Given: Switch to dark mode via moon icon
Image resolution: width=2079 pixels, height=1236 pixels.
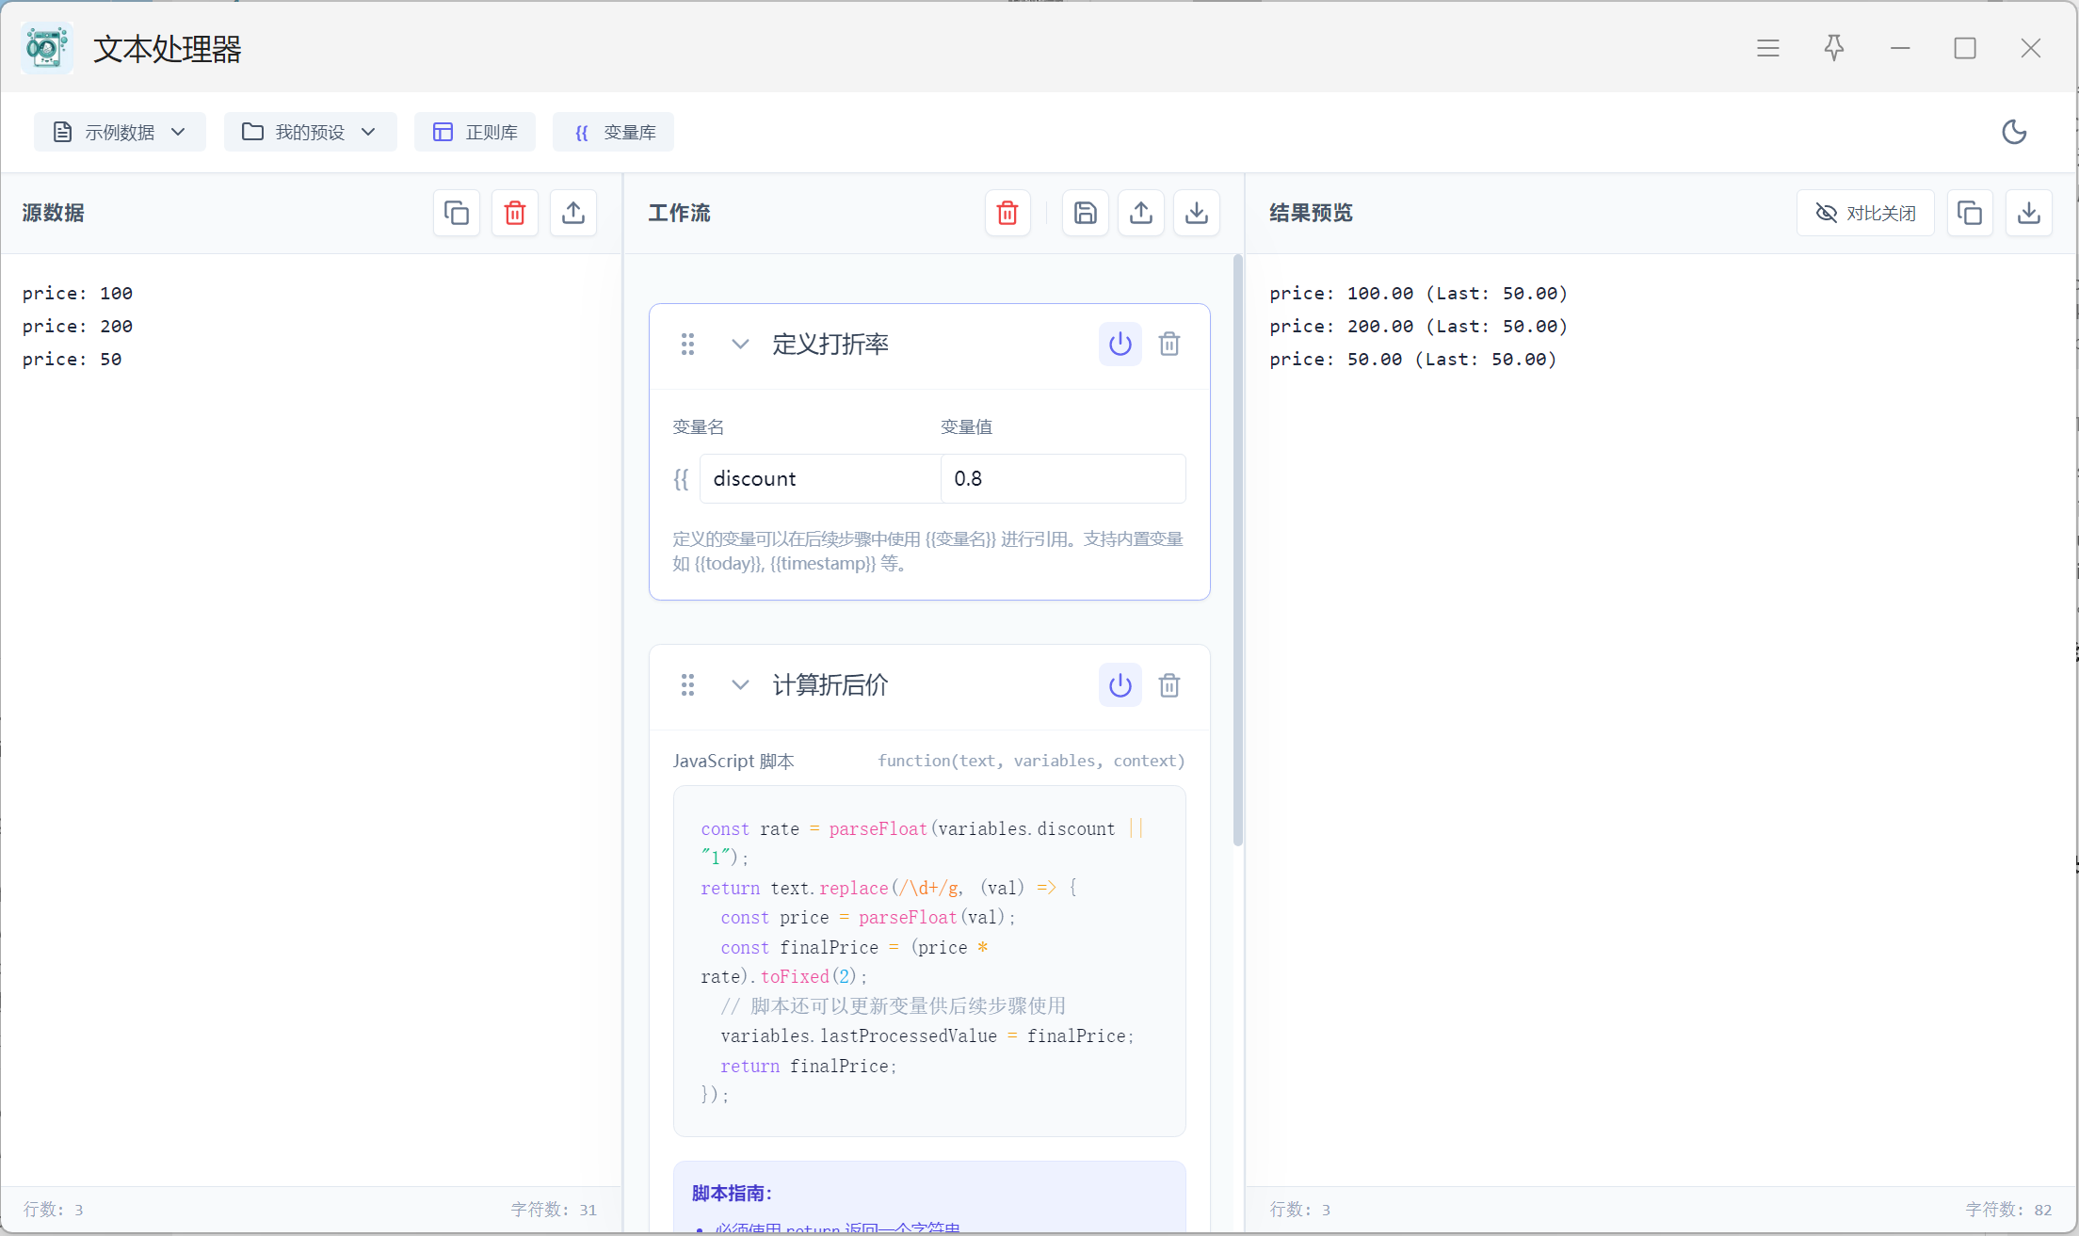Looking at the screenshot, I should coord(2014,132).
